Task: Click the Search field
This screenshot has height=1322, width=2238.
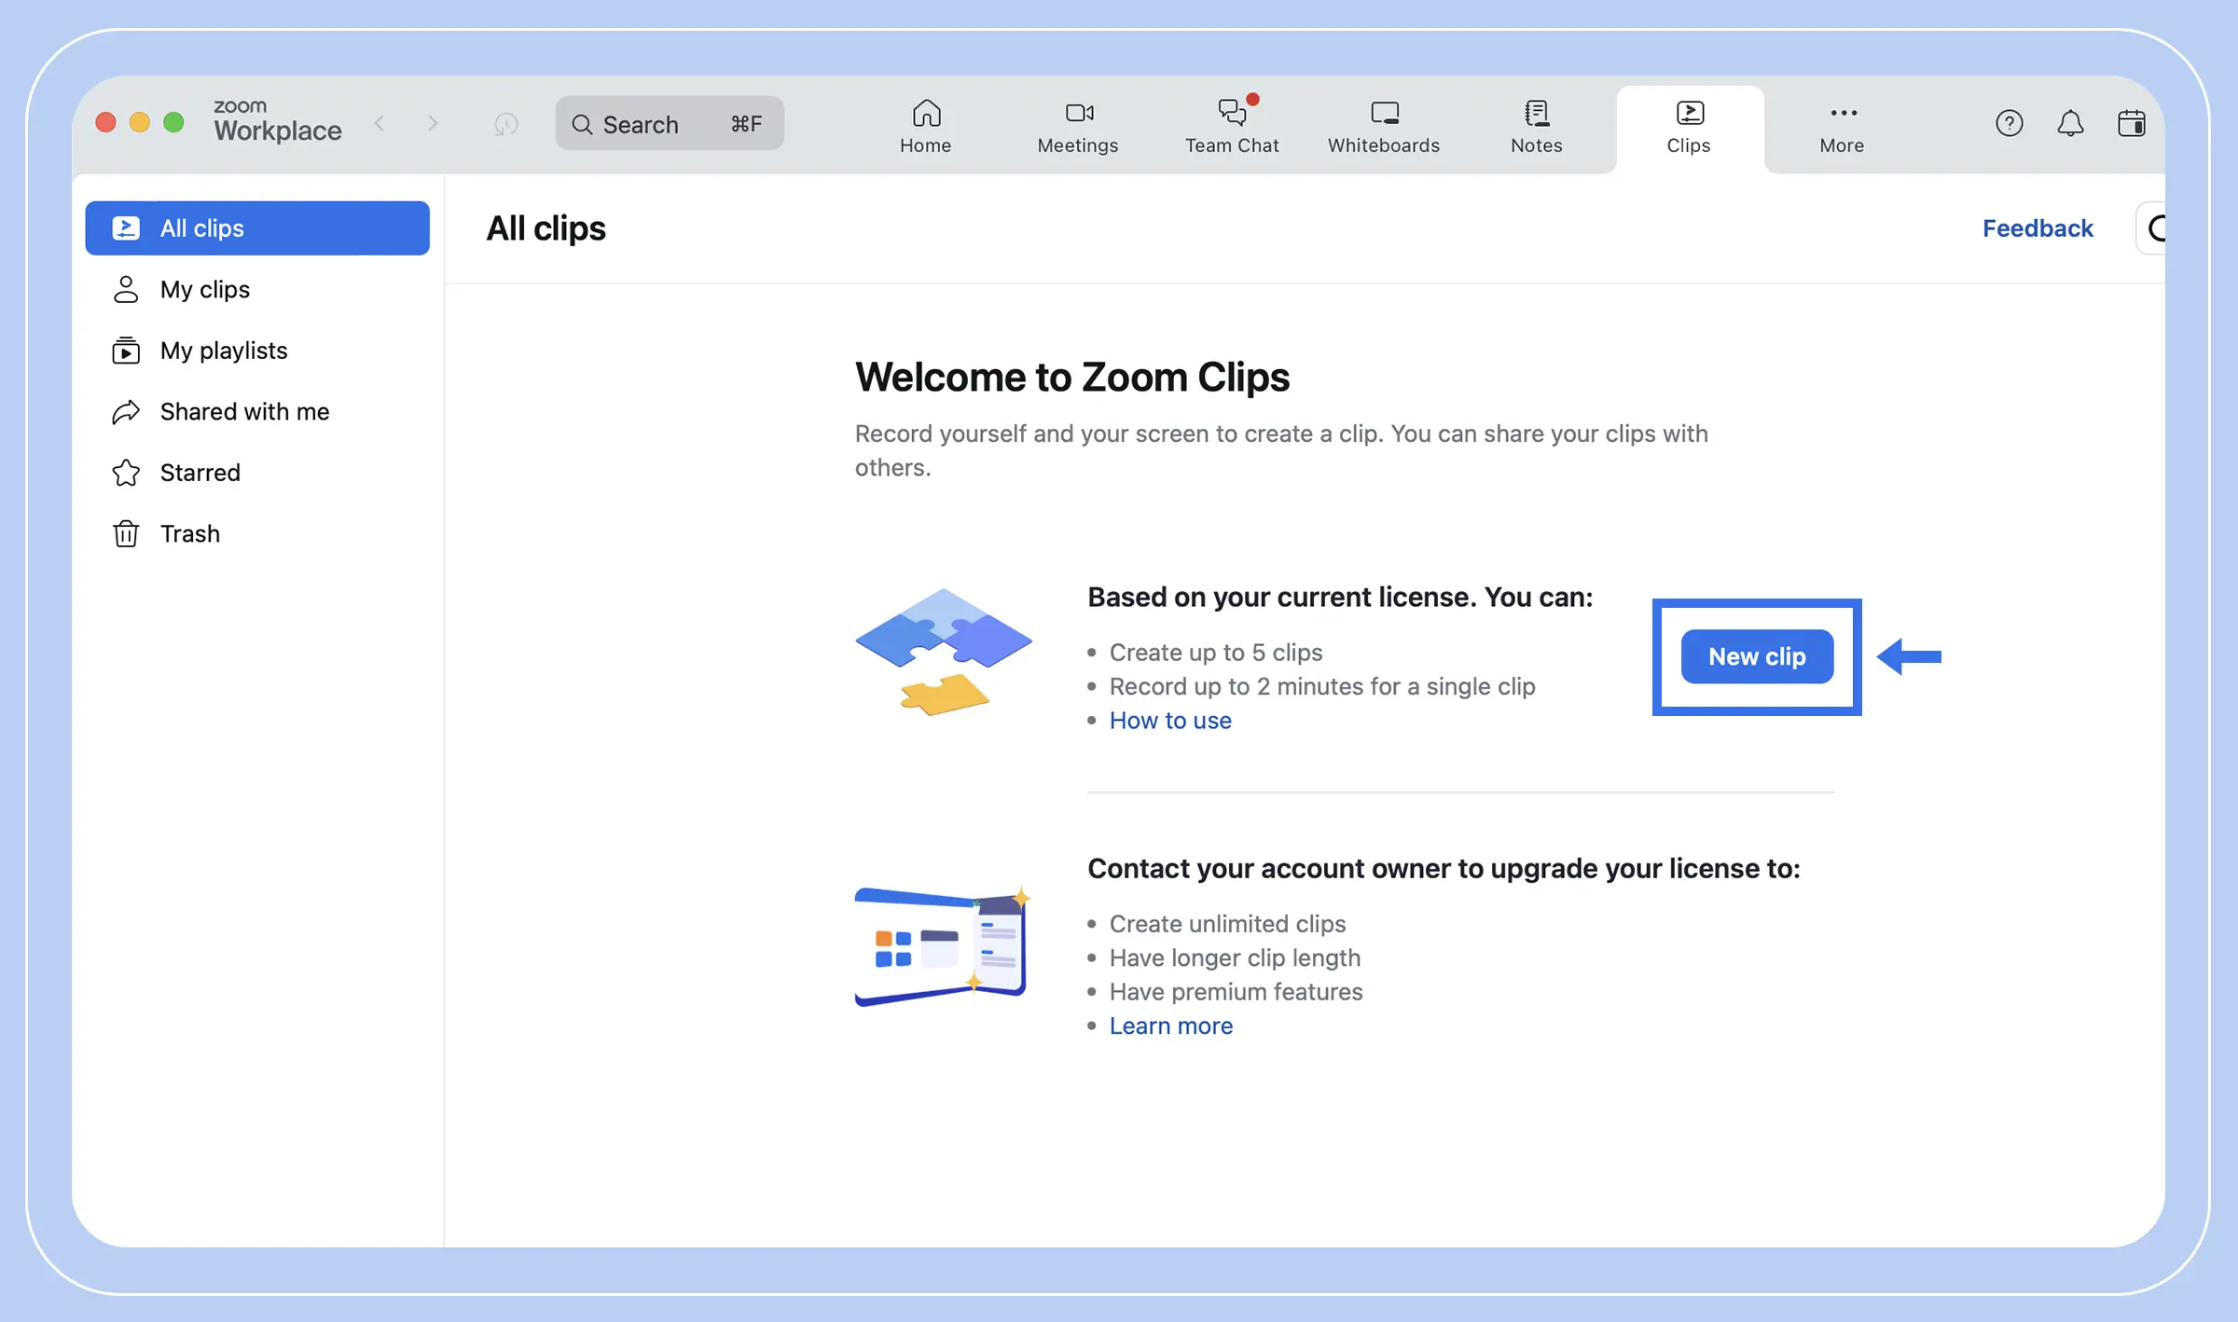Action: pyautogui.click(x=670, y=123)
